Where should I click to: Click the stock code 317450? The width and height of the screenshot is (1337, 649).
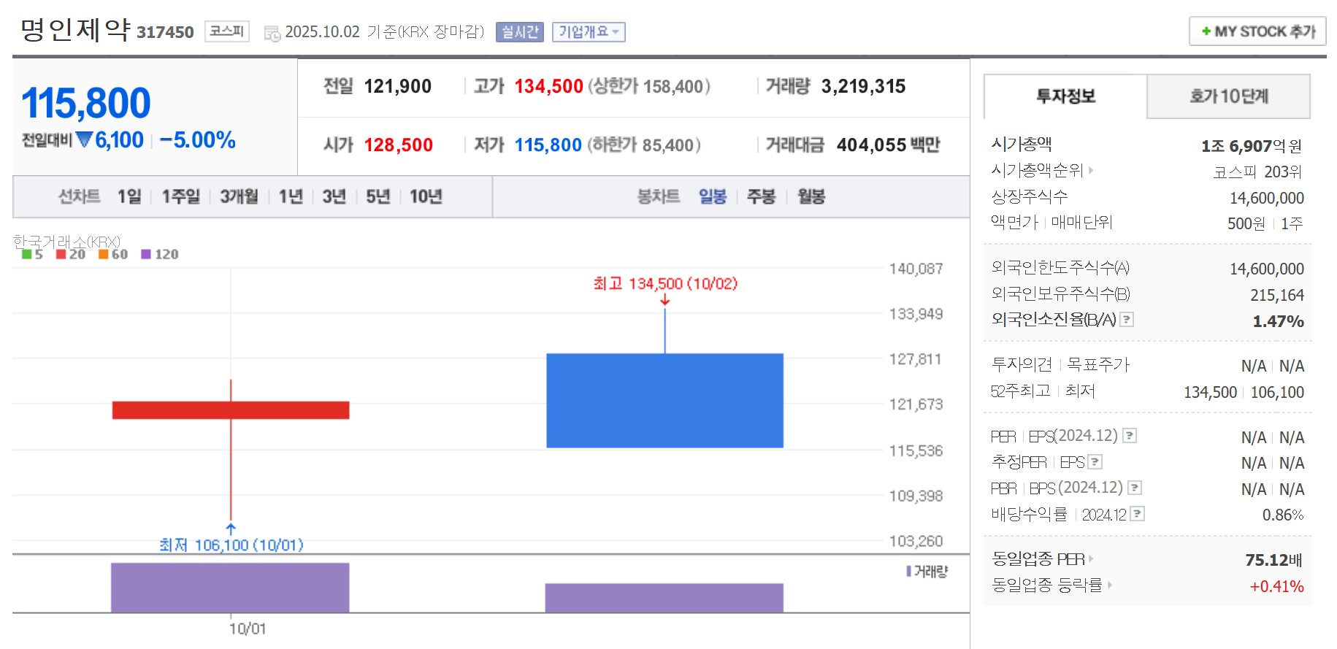165,32
